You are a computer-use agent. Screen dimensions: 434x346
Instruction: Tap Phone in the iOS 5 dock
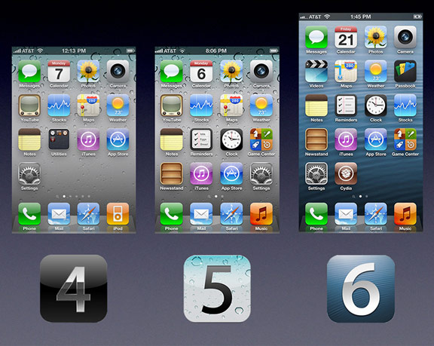point(172,214)
